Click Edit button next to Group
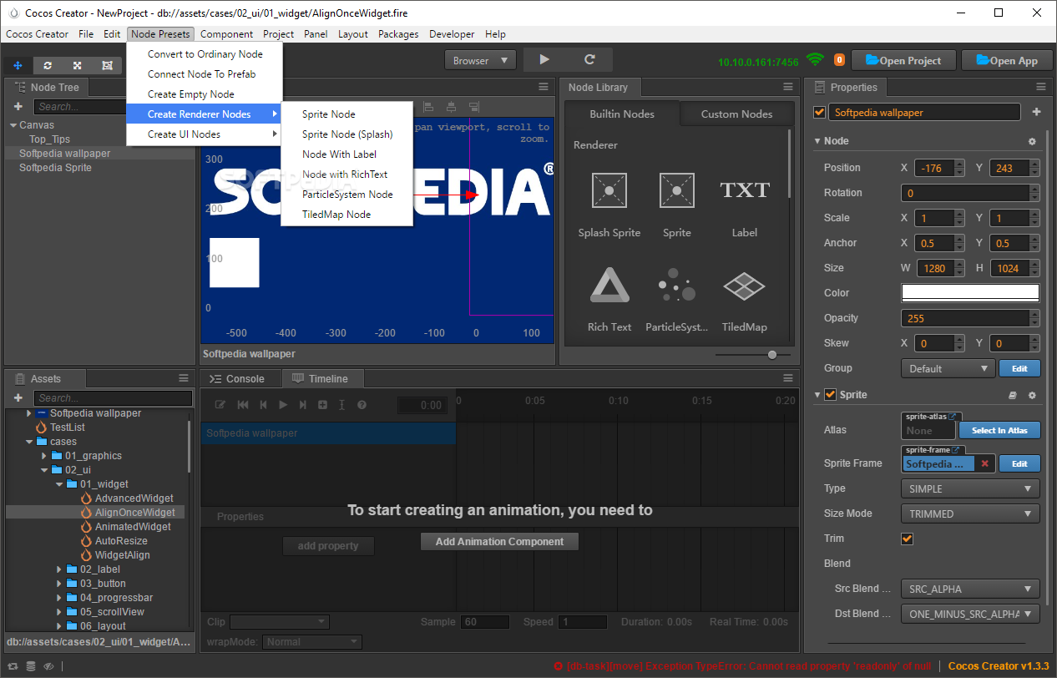1057x678 pixels. tap(1020, 368)
